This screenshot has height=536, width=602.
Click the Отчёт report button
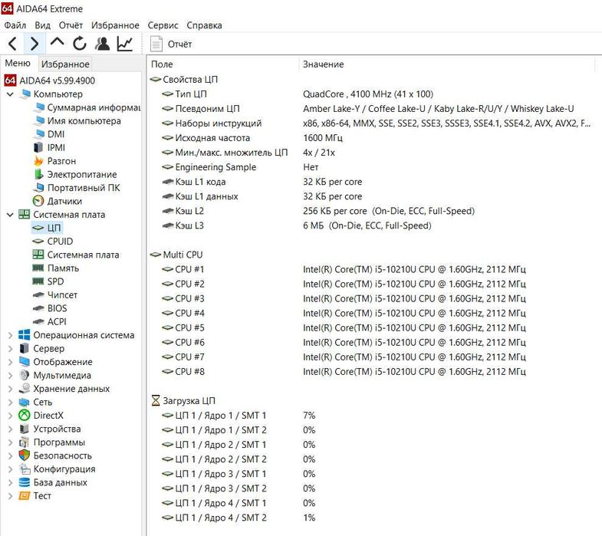[171, 44]
